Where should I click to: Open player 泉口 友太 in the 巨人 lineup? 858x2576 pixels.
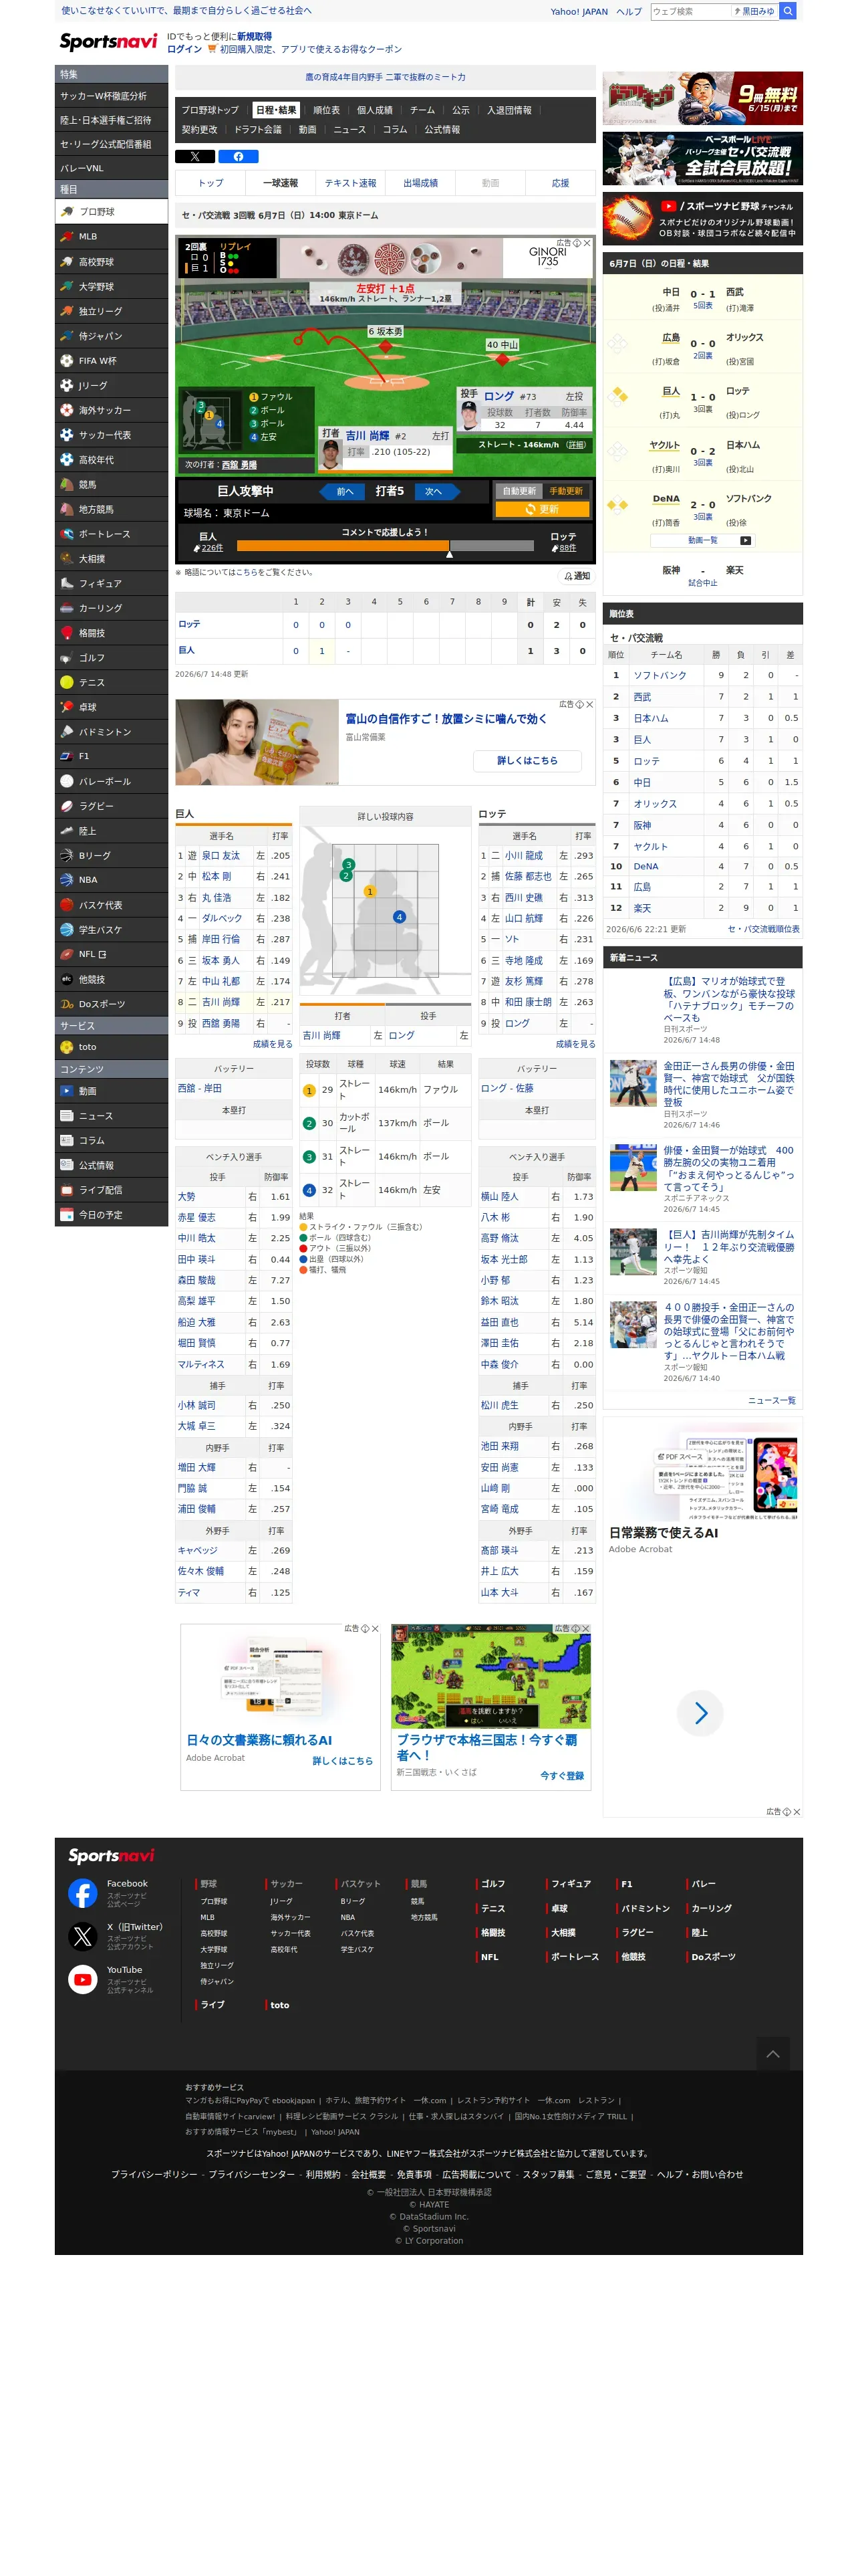click(x=221, y=856)
